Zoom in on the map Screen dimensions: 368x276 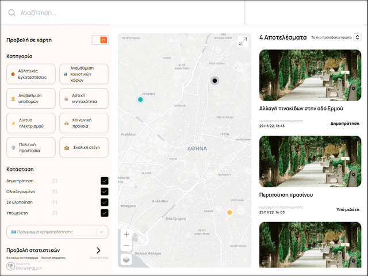click(126, 234)
